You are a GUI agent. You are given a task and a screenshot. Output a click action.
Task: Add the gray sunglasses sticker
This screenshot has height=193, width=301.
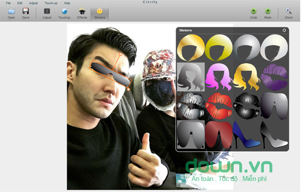click(x=191, y=134)
